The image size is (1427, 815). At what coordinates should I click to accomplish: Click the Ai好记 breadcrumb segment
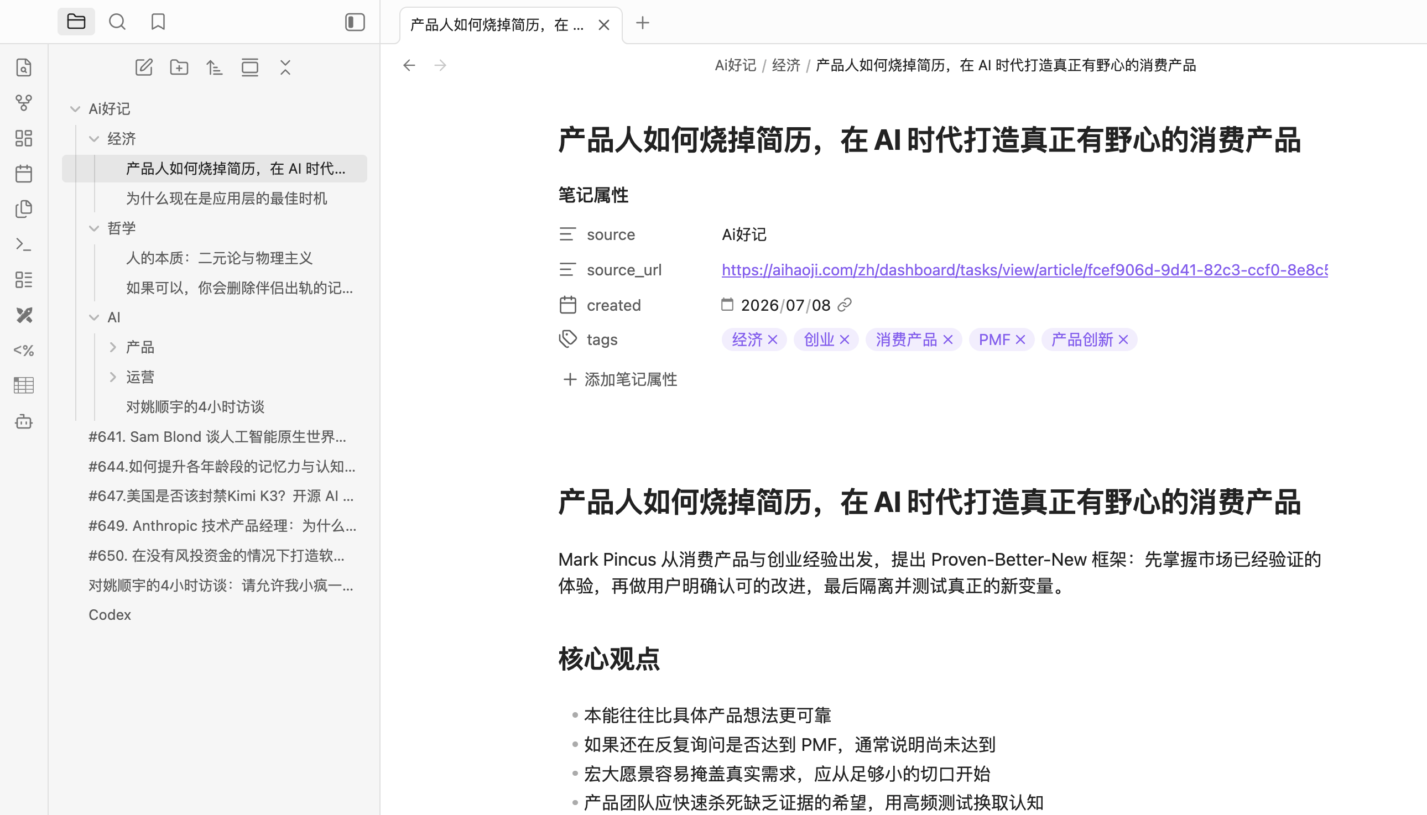point(735,65)
